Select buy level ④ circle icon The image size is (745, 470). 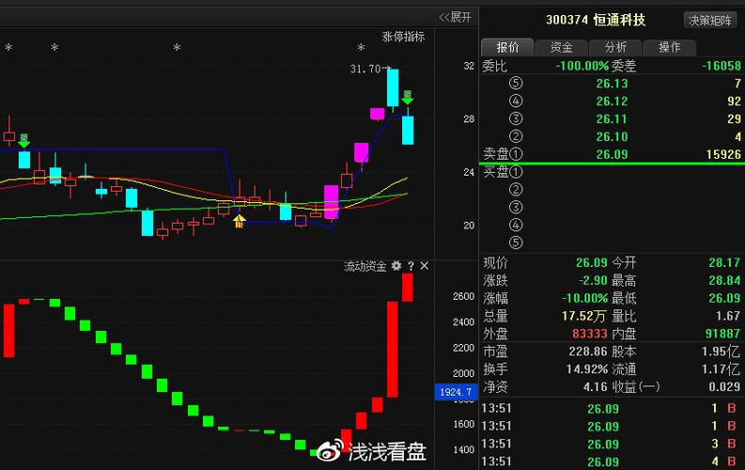tap(516, 226)
